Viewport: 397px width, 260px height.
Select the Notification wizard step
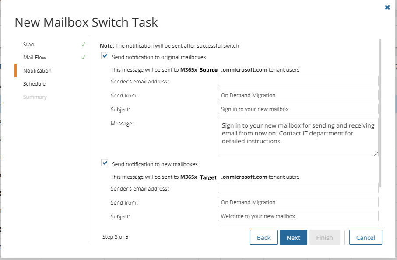coord(37,71)
